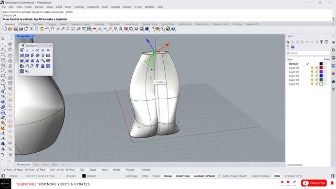Open the CPlane coordinate selector in status bar

[13, 176]
